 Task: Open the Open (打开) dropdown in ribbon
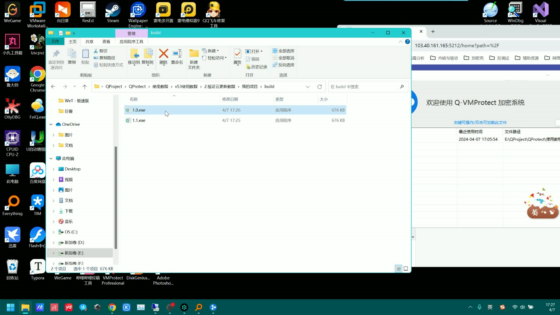254,51
